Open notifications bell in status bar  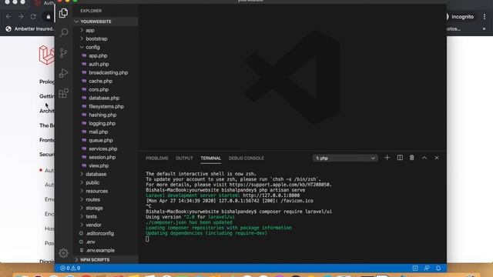[438, 269]
